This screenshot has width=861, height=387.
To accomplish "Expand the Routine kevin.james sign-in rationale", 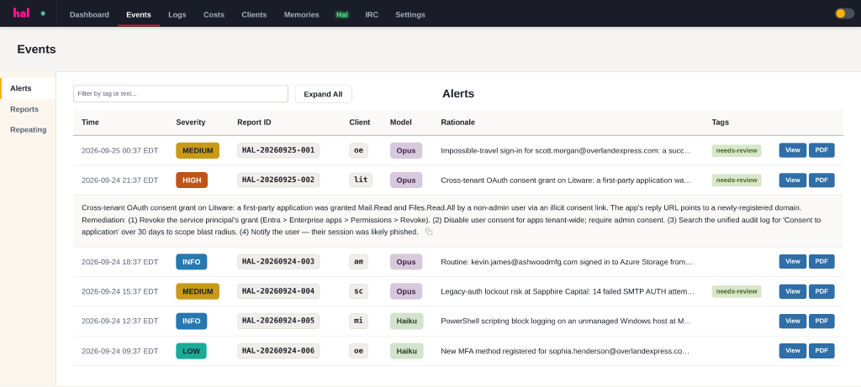I will tap(567, 262).
